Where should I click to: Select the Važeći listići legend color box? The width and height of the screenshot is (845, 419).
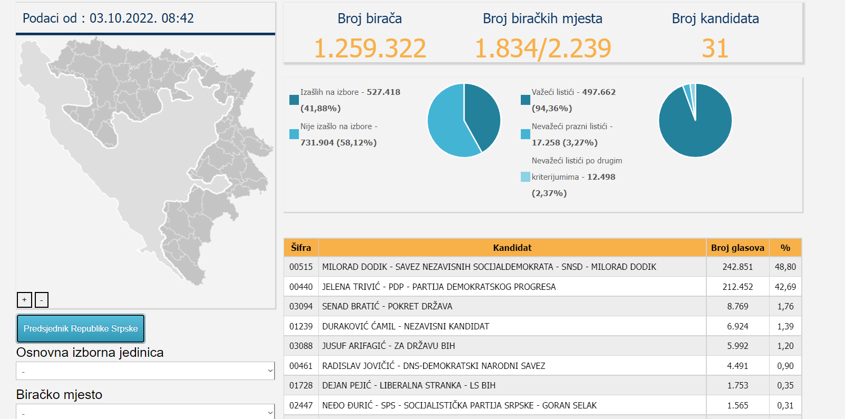[x=526, y=100]
